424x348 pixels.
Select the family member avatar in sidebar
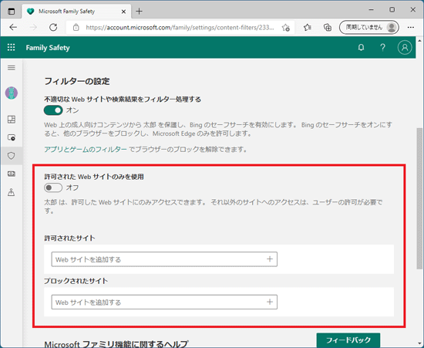click(12, 93)
